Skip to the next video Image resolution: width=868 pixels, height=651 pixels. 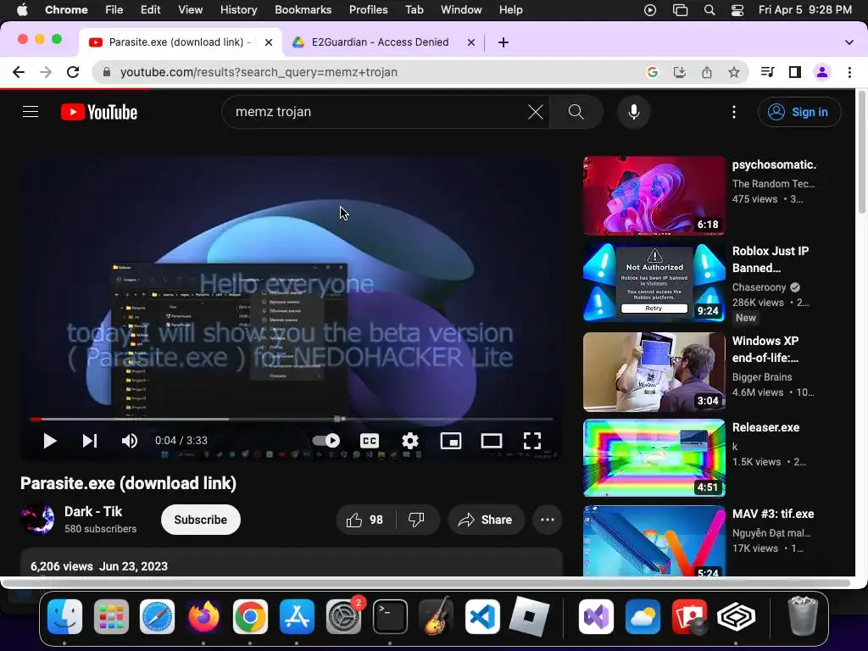click(x=90, y=441)
